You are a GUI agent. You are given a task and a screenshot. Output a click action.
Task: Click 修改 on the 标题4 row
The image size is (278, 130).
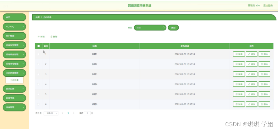pyautogui.click(x=252, y=84)
